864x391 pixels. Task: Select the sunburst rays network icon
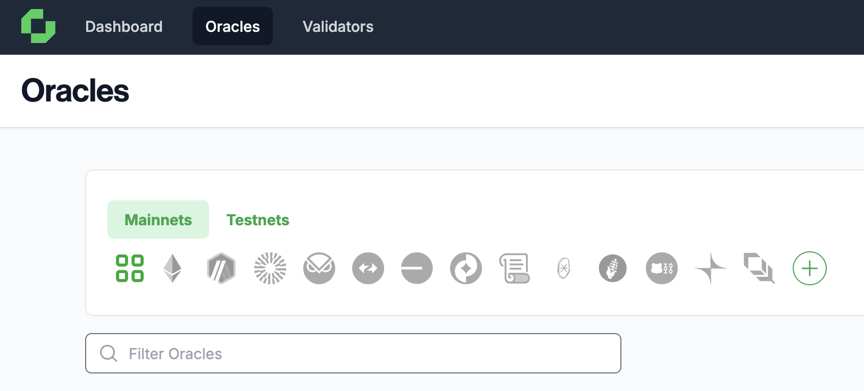click(270, 268)
